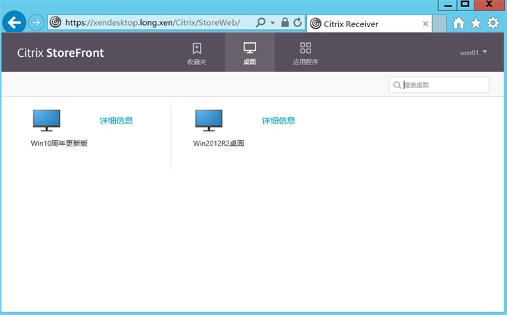The width and height of the screenshot is (507, 315).
Task: Click the Win2012R2桌面 label
Action: coord(219,143)
